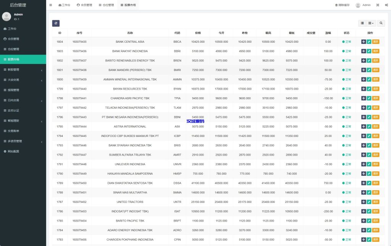391x246 pixels.
Task: Click the green edit pencil for BANK RAKYAT INDONESIA
Action: point(369,51)
